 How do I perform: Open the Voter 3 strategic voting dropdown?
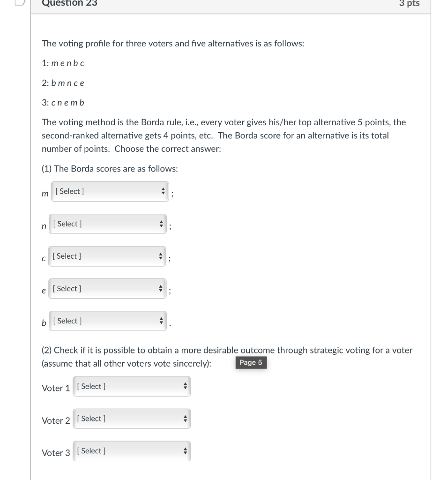point(131,451)
